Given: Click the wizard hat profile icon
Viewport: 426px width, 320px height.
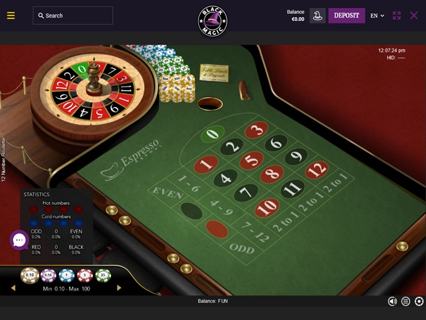Looking at the screenshot, I should click(318, 16).
